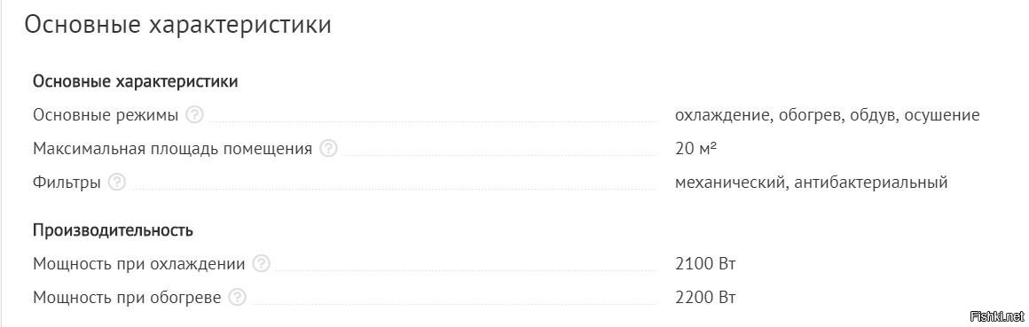Click the Мощность при охлаждении label
Screen dimensions: 1029x327
coord(139,264)
